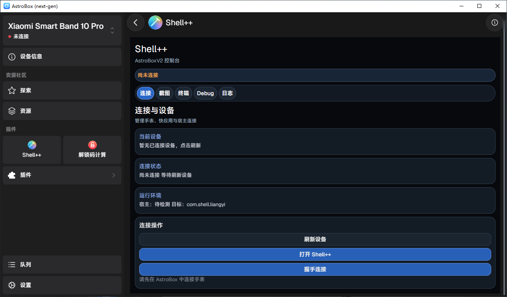Viewport: 507px width, 297px height.
Task: Click the 刷新设备 button
Action: [315, 239]
